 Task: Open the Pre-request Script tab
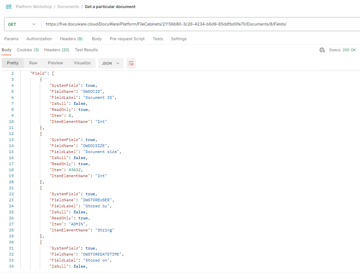[127, 39]
